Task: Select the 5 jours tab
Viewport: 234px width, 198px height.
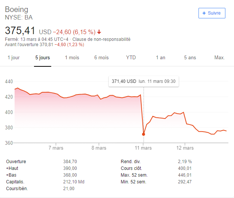Action: [43, 58]
